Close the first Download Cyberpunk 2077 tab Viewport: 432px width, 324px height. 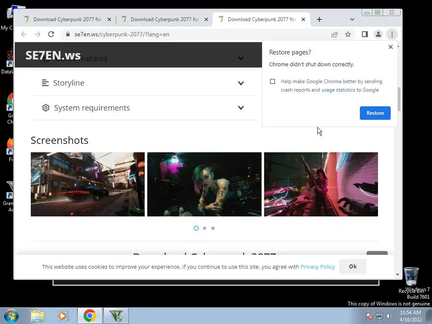[109, 19]
